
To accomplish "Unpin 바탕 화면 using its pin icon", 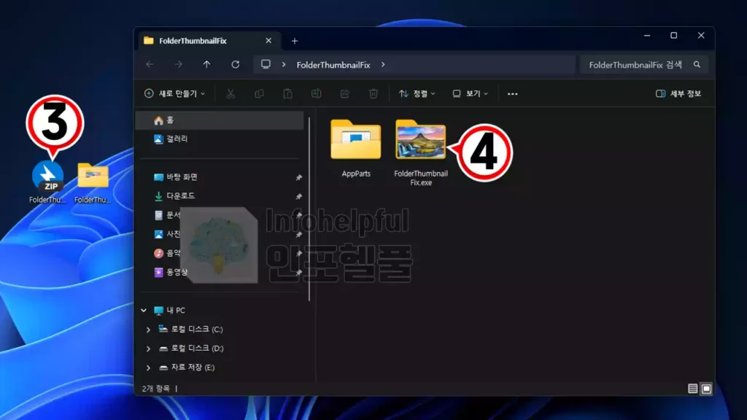I will pos(298,177).
